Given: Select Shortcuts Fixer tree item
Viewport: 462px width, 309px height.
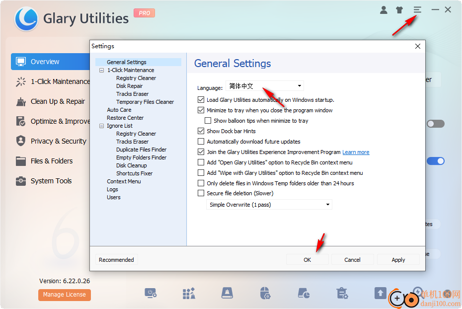Looking at the screenshot, I should point(134,173).
